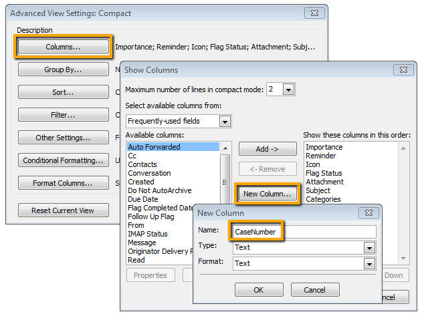This screenshot has height=316, width=422.
Task: Select Subject in shown columns list
Action: pos(351,190)
